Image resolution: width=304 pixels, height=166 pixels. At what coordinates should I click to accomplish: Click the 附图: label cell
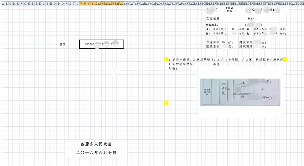[x=173, y=68]
